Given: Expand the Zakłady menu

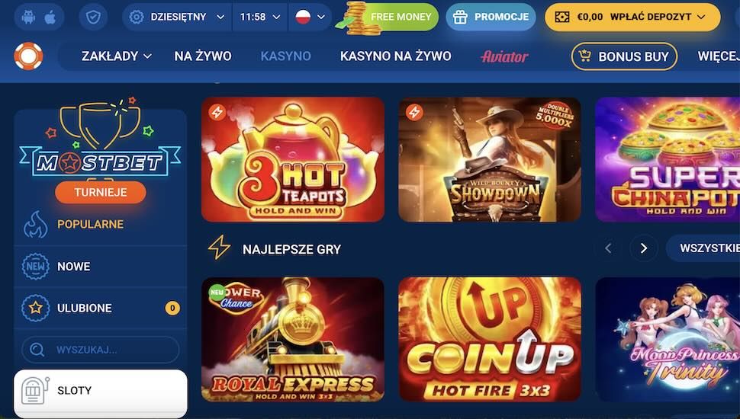Looking at the screenshot, I should tap(116, 56).
